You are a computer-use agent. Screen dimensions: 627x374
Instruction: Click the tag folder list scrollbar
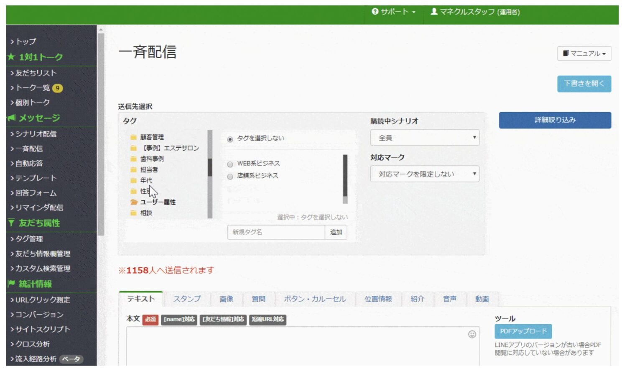pyautogui.click(x=210, y=174)
